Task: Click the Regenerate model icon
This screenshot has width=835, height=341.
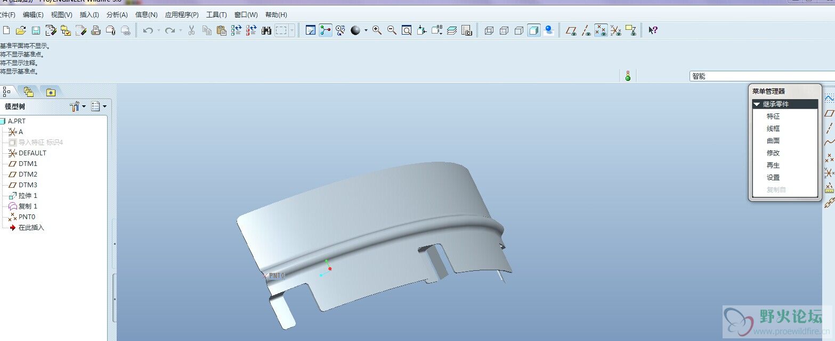Action: click(x=237, y=30)
